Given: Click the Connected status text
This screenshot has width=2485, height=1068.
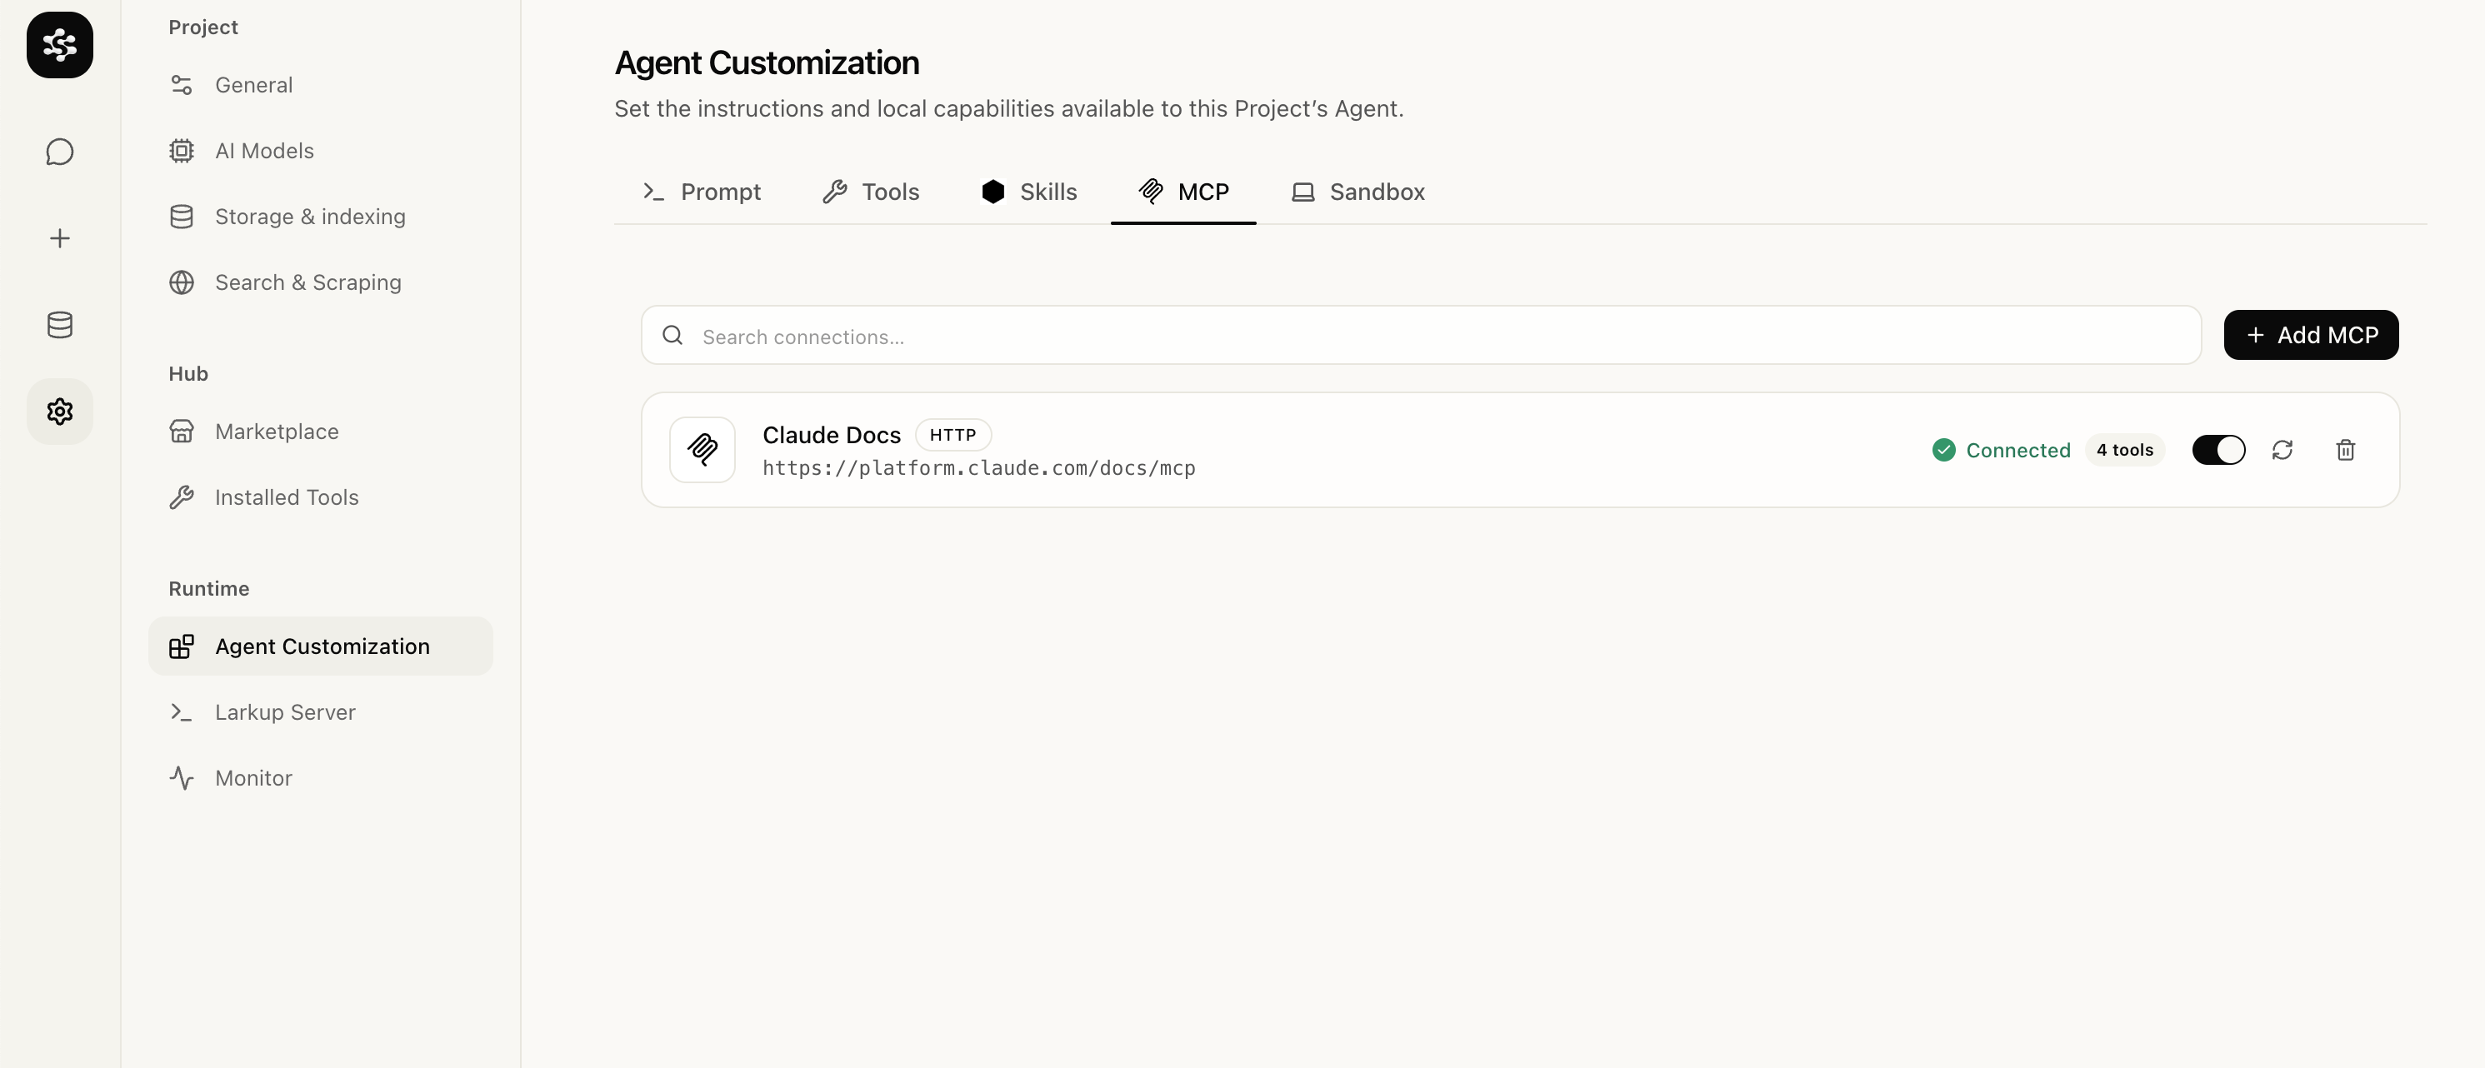Looking at the screenshot, I should point(2018,450).
